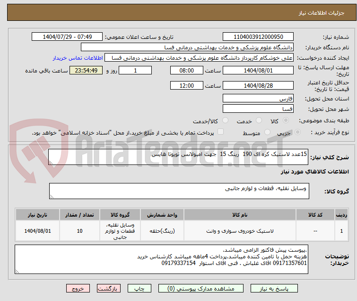Click the ردیف column header

341,215
